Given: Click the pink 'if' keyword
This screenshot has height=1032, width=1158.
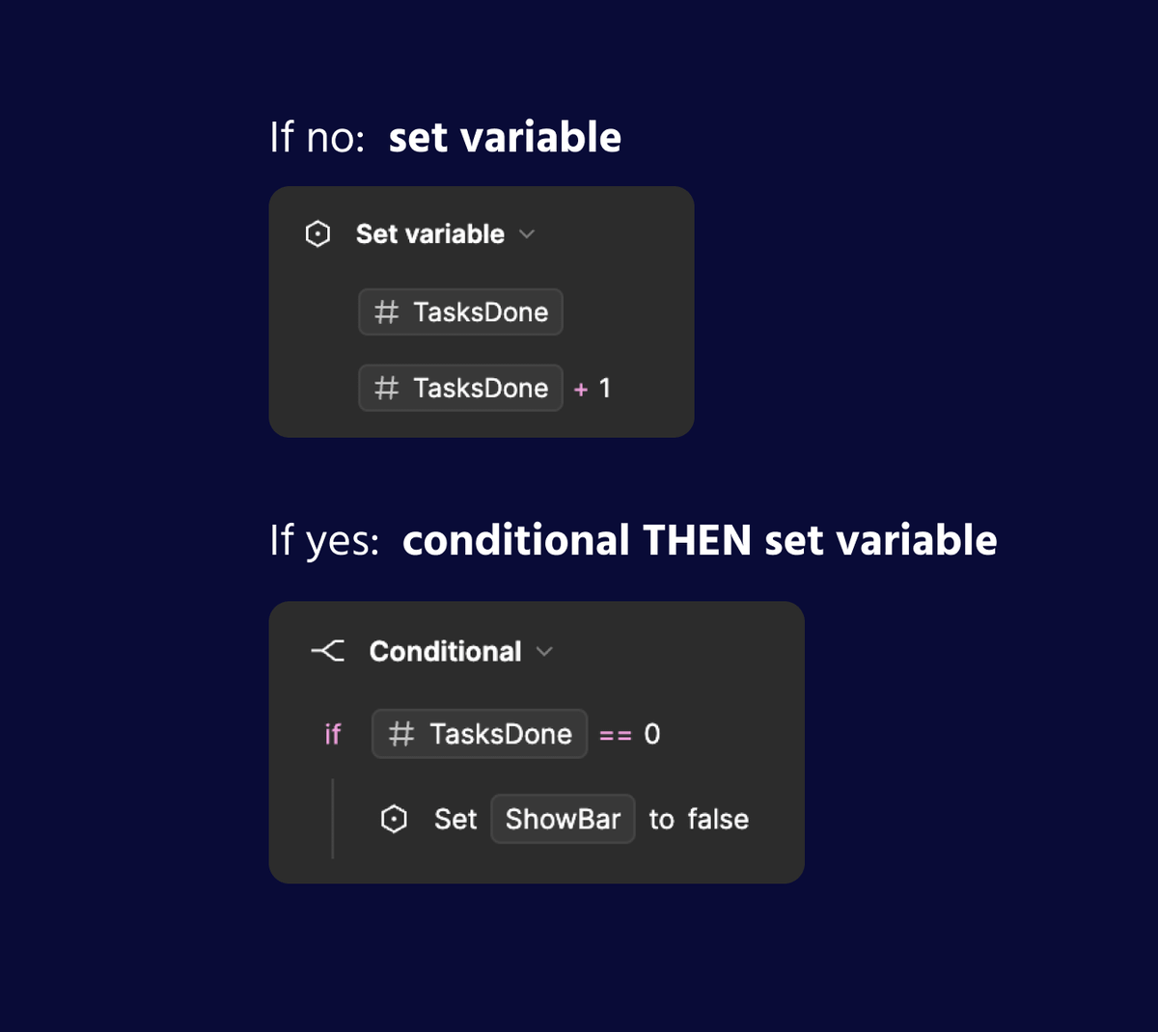Looking at the screenshot, I should click(333, 734).
